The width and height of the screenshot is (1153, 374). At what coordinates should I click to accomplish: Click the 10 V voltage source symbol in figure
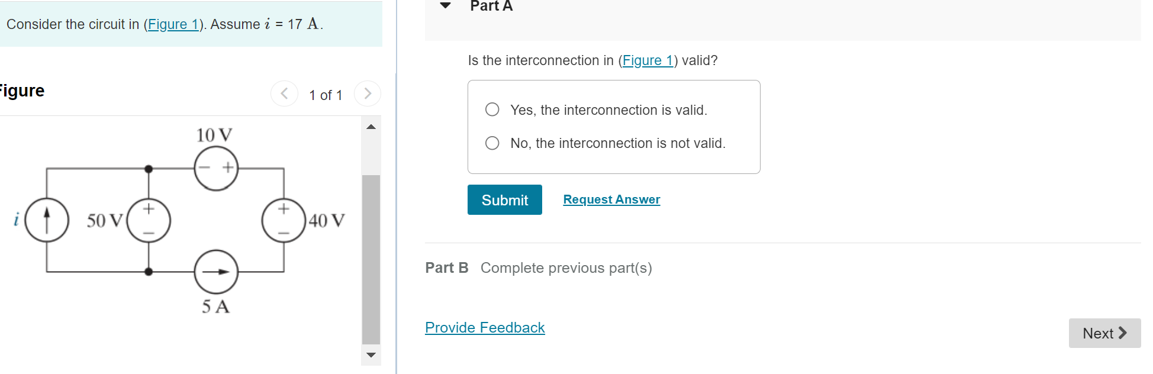click(215, 169)
